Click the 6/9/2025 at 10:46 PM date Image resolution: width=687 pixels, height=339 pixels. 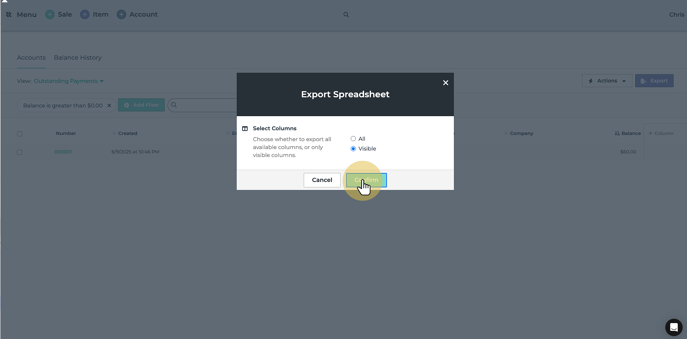135,152
